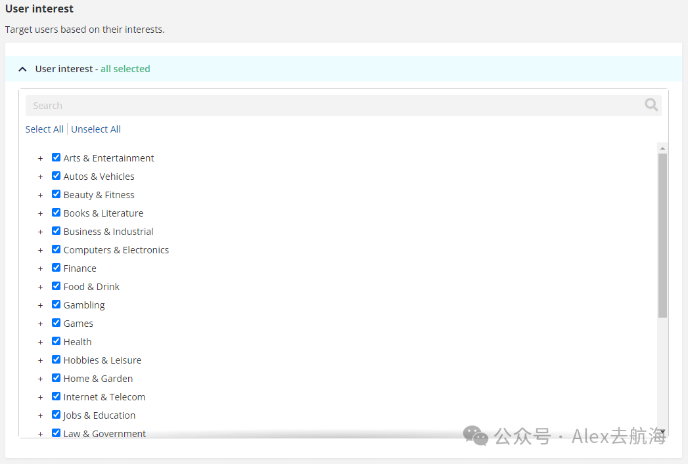Click the Internet & Telecom label
The width and height of the screenshot is (688, 464).
point(104,397)
